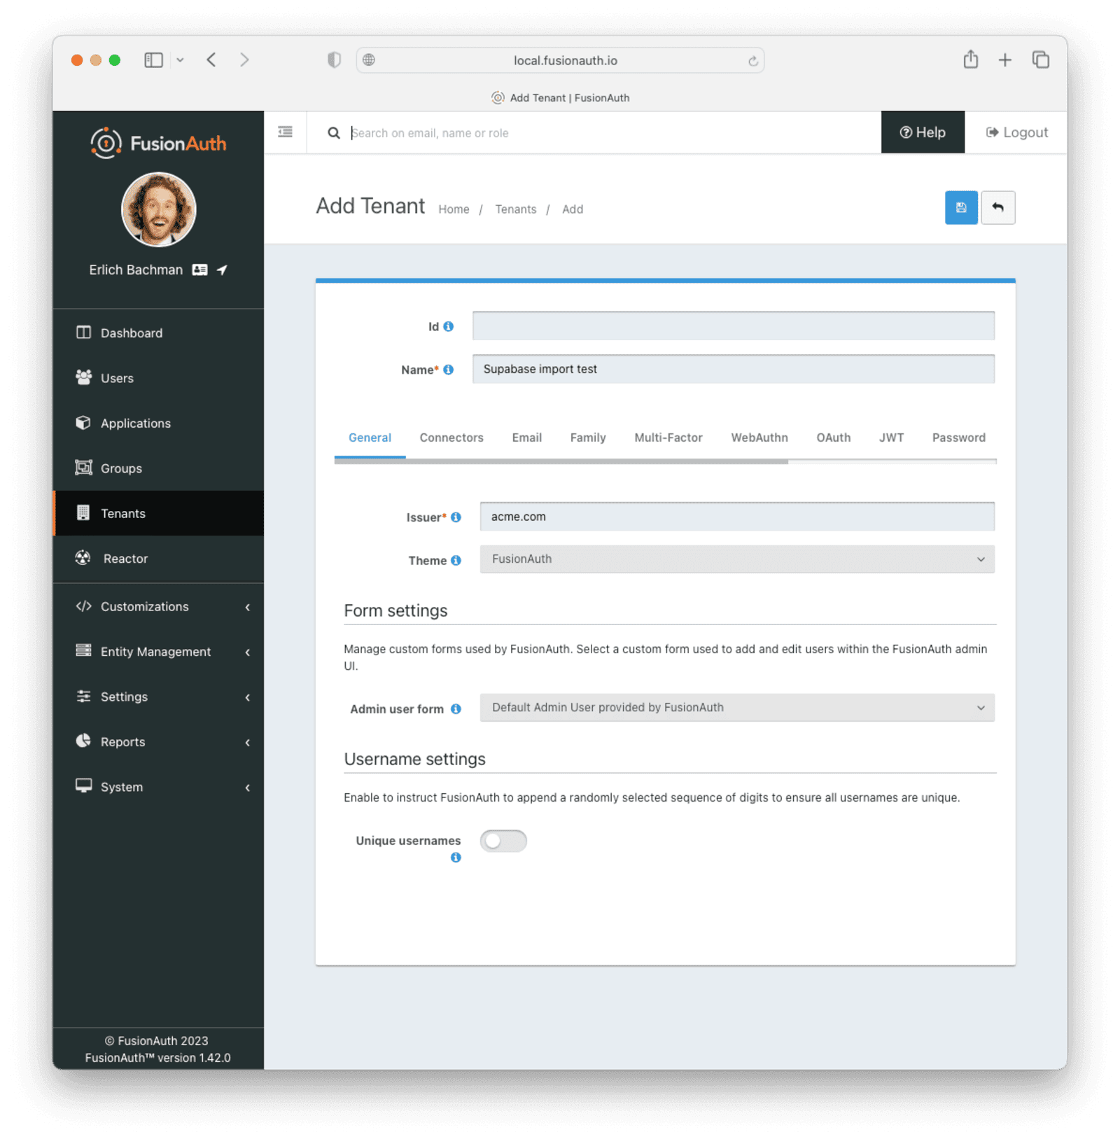Screen dimensions: 1120x1139
Task: Click the paper plane icon beside Erlich Bachman
Action: 222,270
